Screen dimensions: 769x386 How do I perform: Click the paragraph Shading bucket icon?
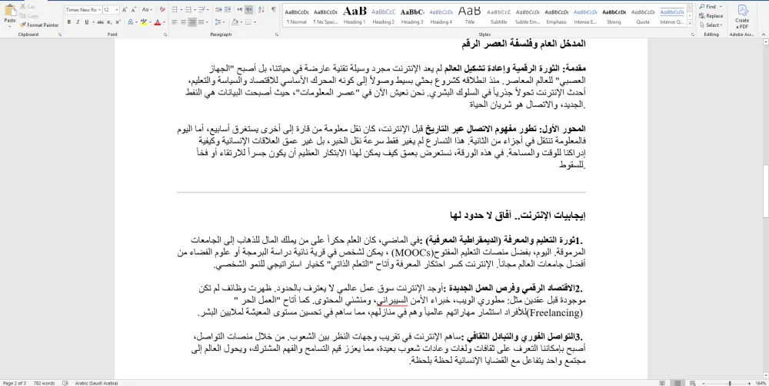[x=235, y=22]
